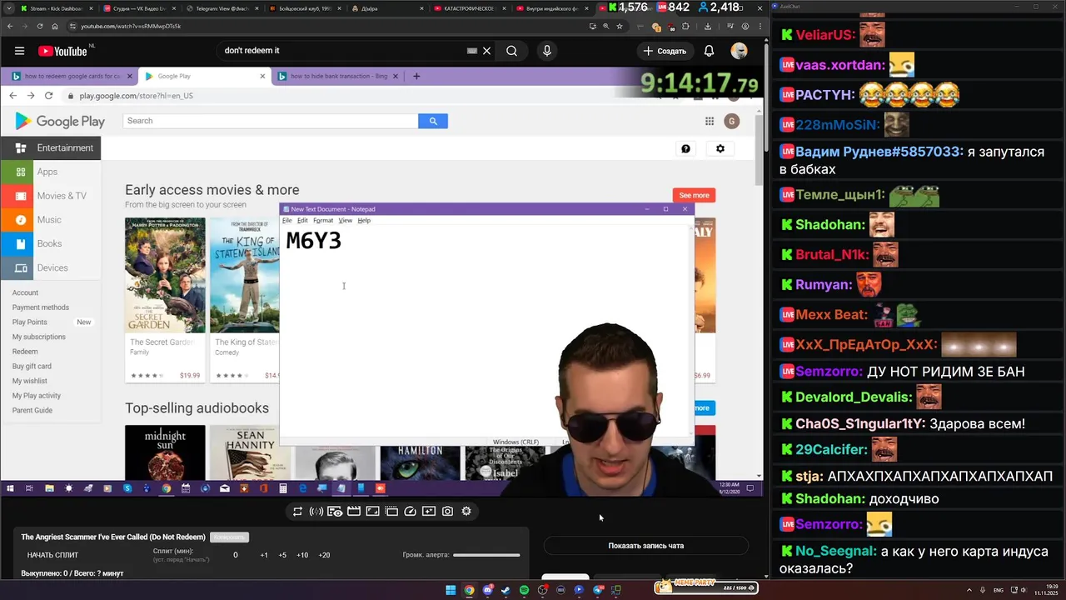
Task: Click the speedometer icon in the stream toolbar
Action: click(410, 512)
